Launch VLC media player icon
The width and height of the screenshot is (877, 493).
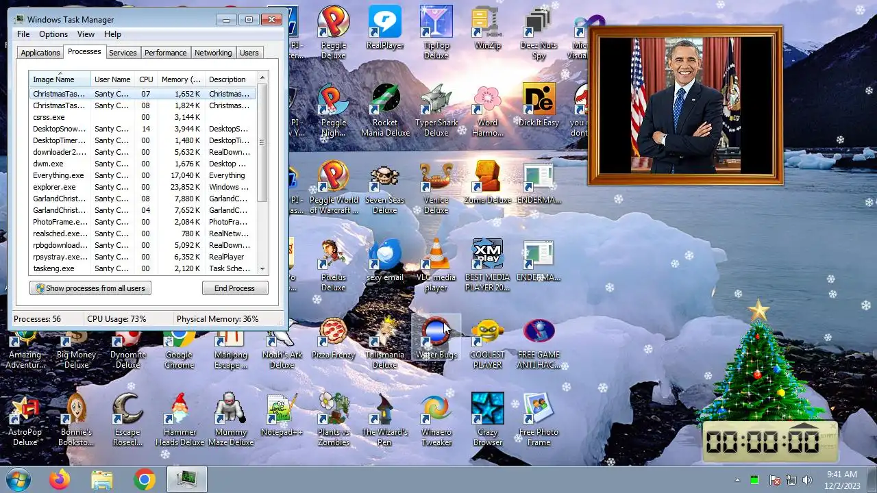pyautogui.click(x=436, y=264)
